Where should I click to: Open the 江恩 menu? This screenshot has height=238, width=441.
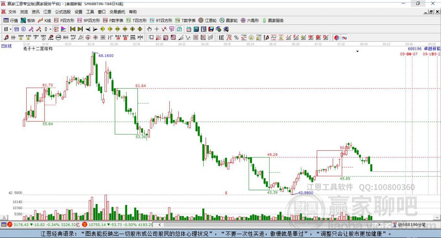point(47,12)
